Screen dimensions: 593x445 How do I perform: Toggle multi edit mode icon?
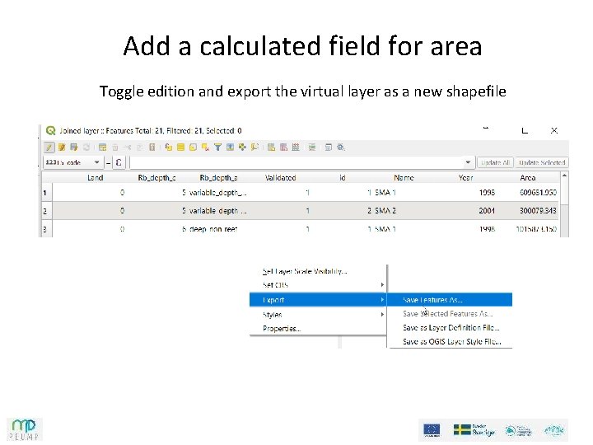pyautogui.click(x=62, y=148)
